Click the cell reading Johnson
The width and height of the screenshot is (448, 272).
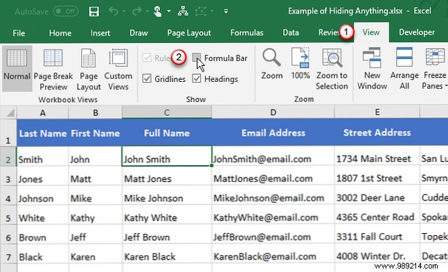click(42, 196)
